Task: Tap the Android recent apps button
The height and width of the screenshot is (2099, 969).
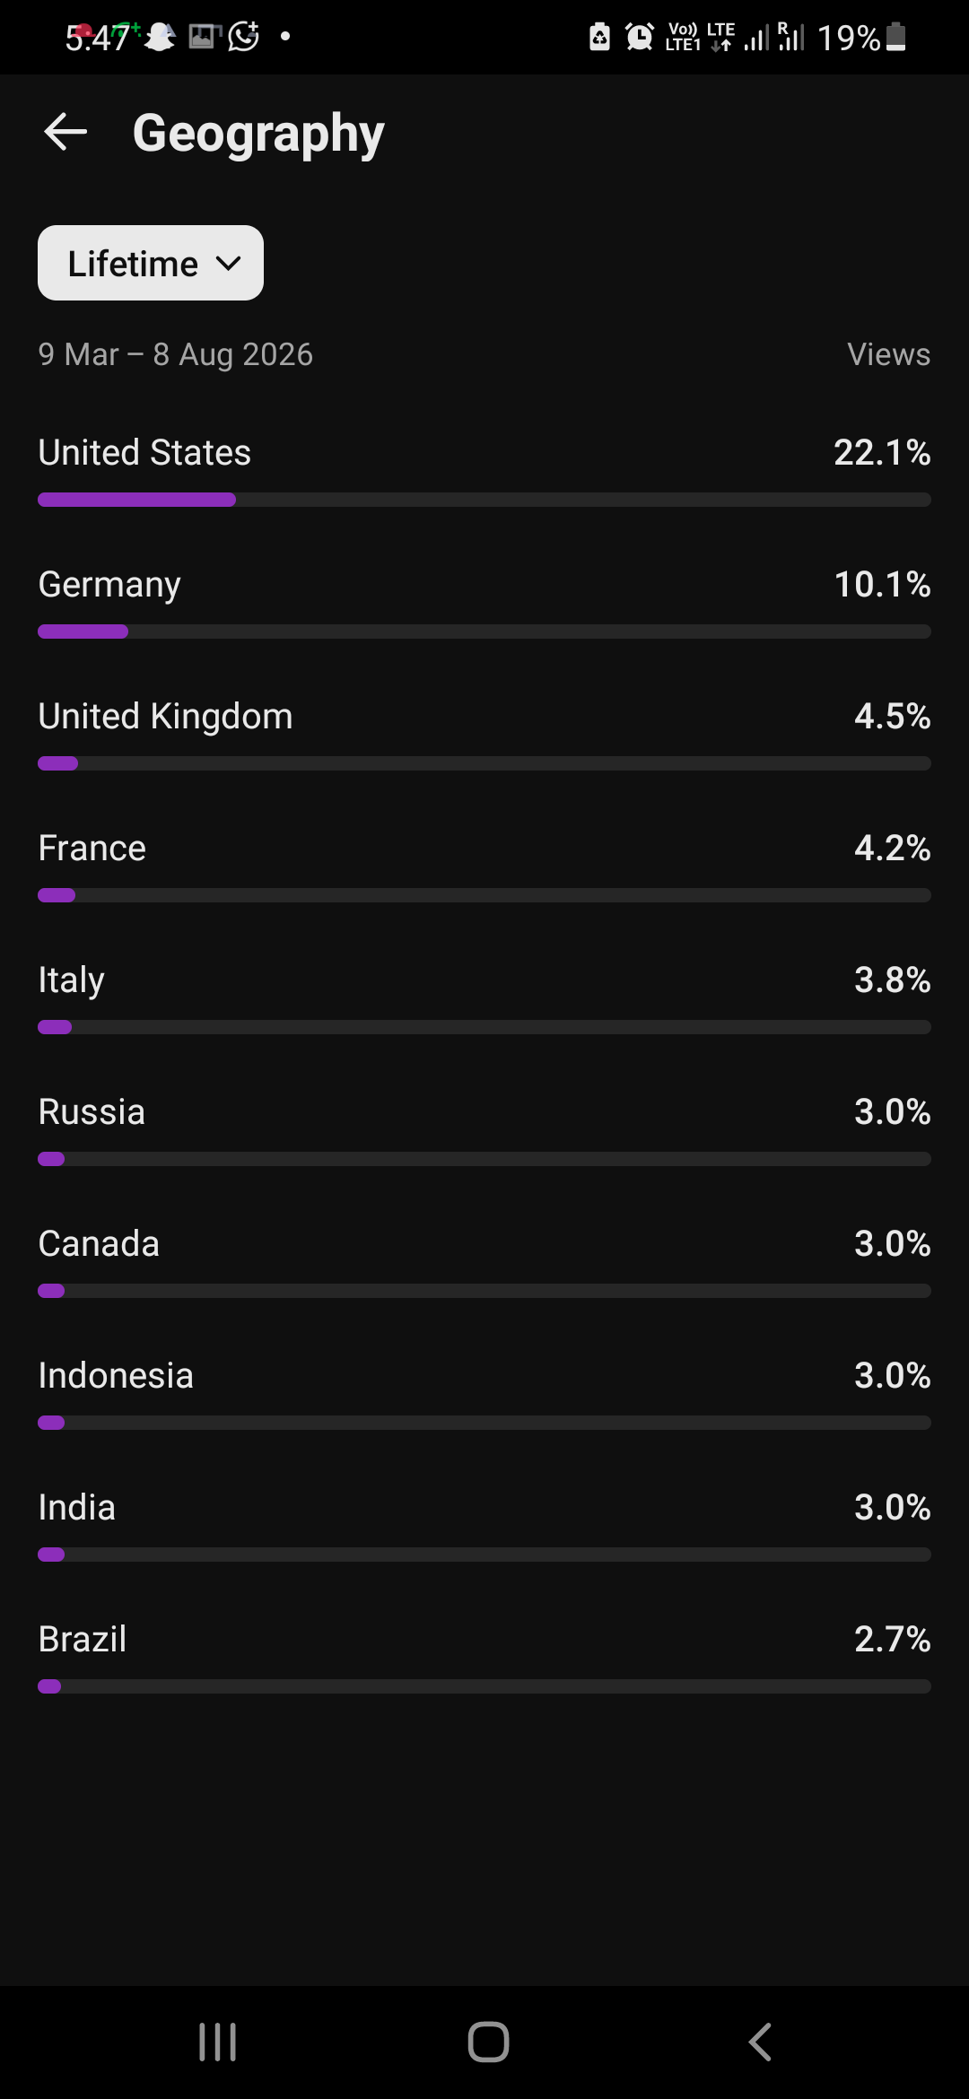Action: (217, 2042)
